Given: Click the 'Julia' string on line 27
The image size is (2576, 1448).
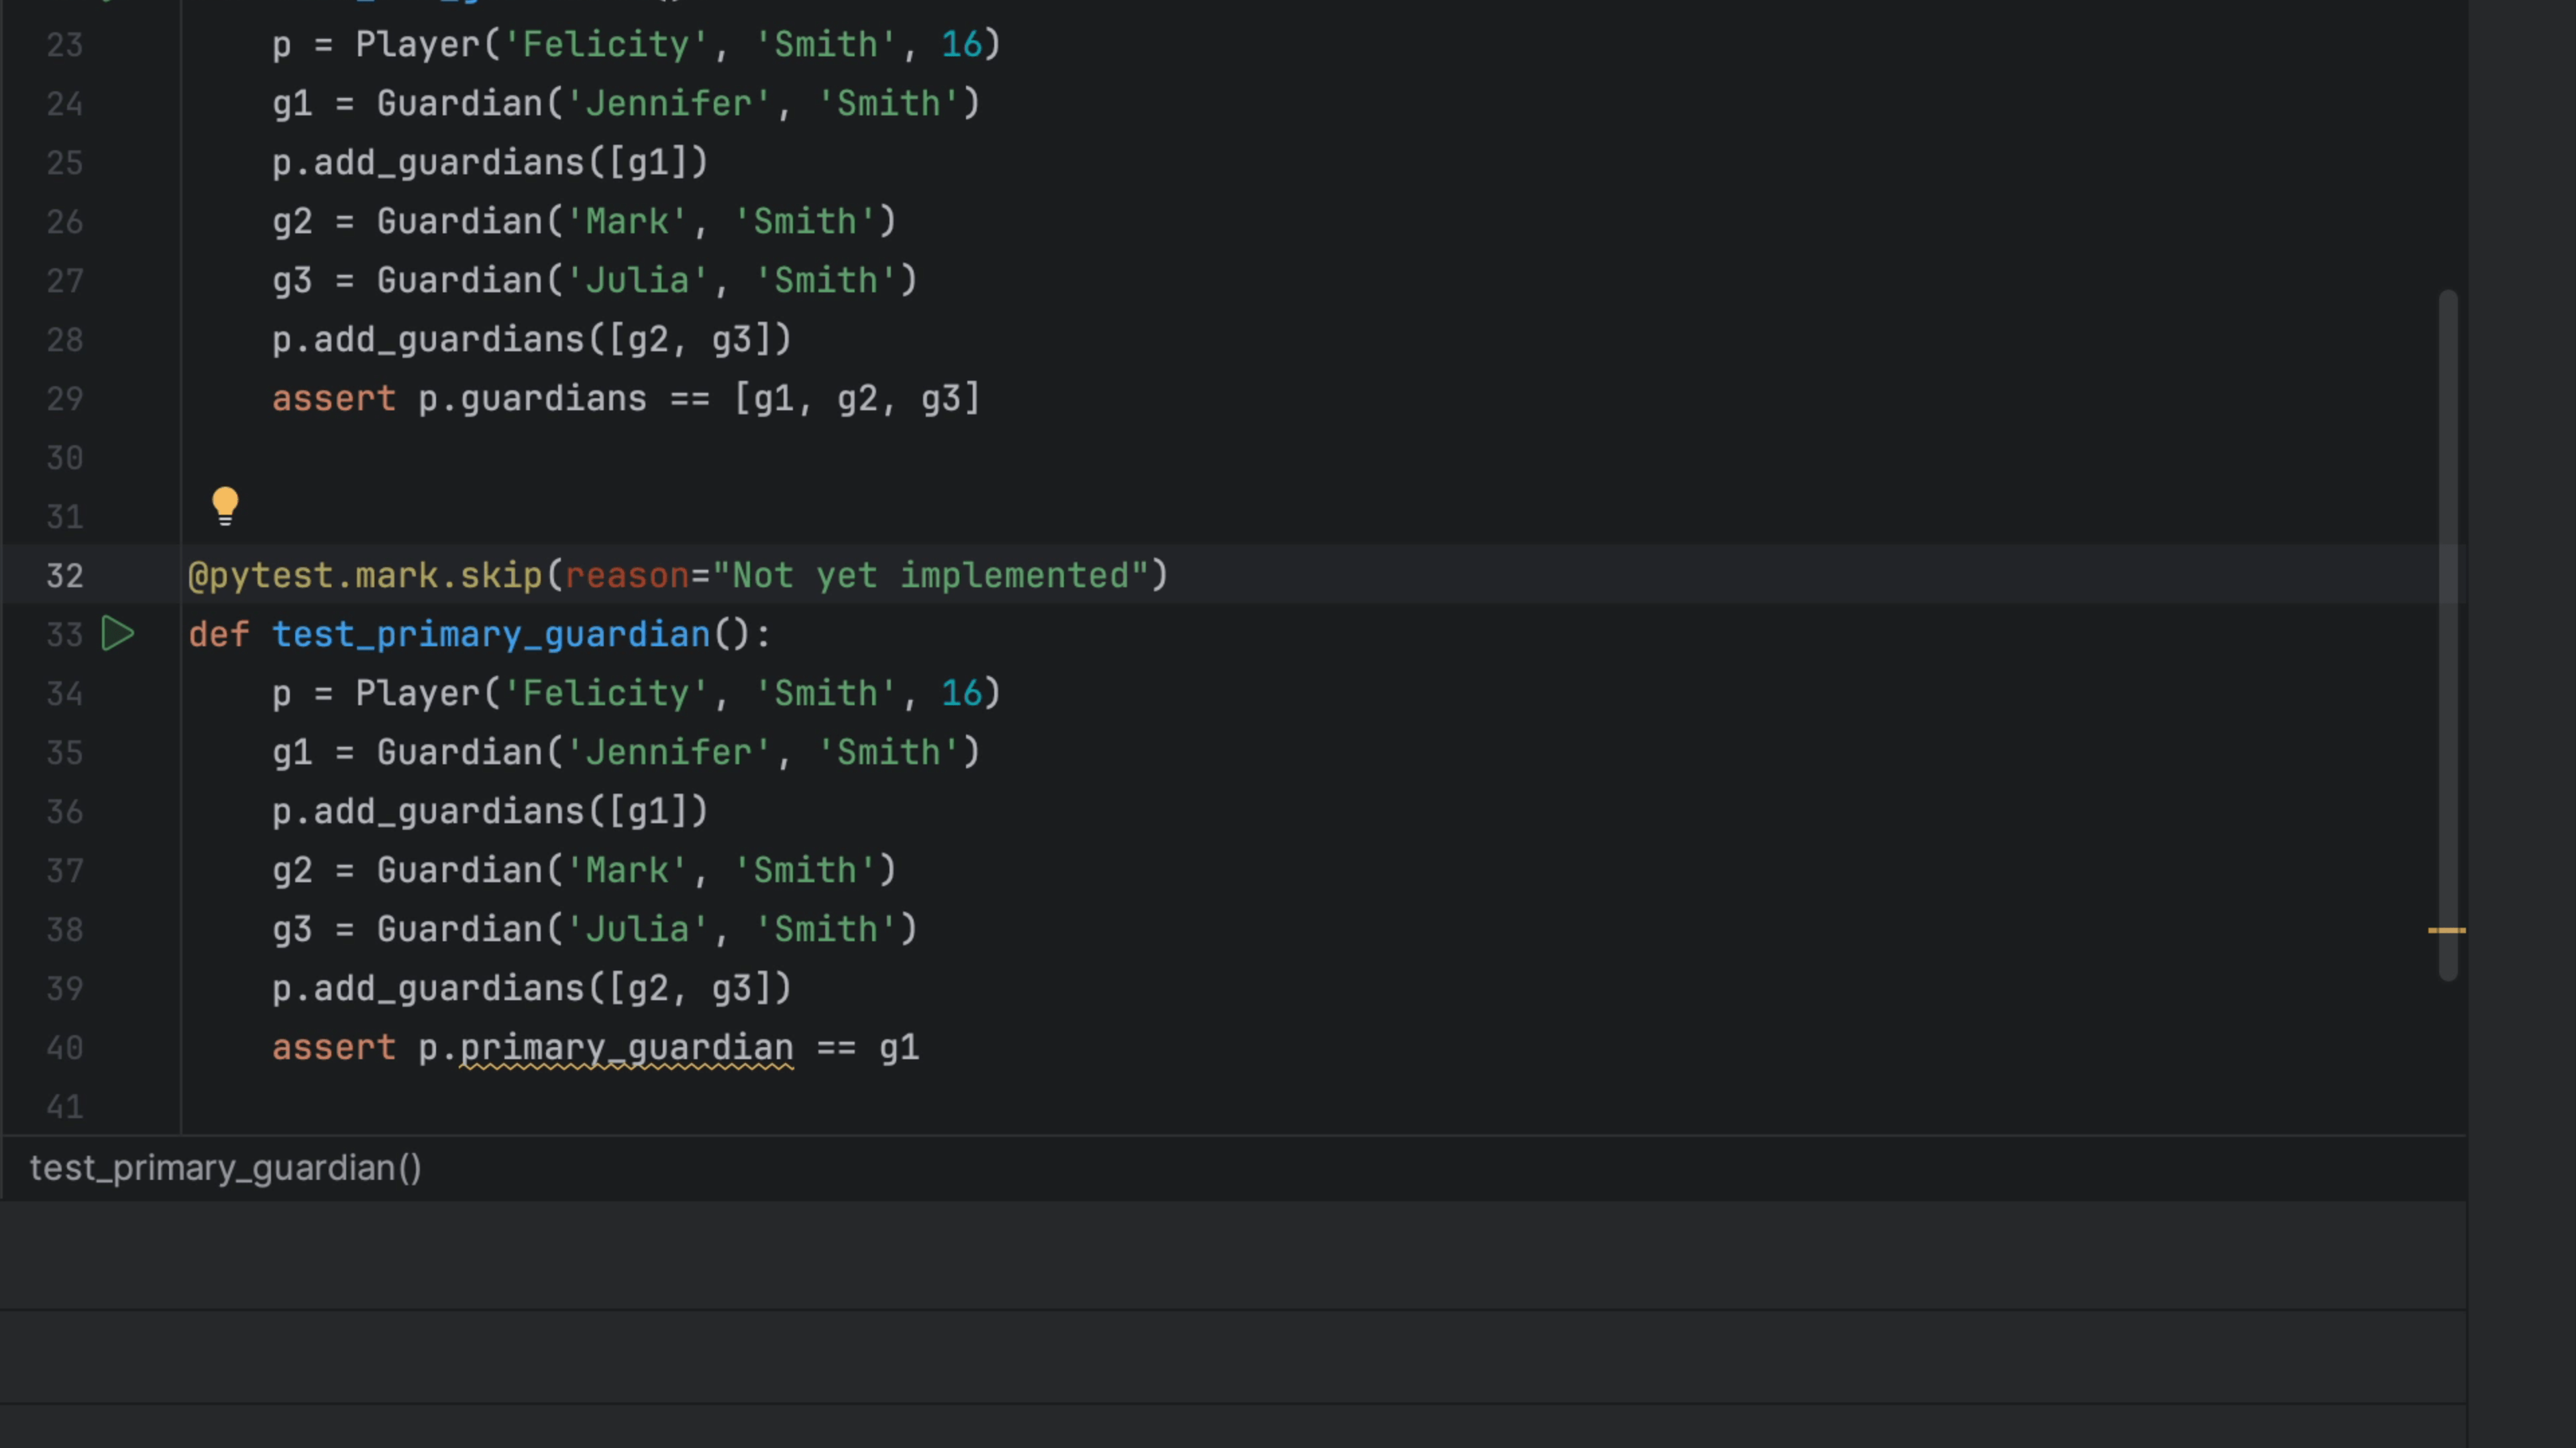Looking at the screenshot, I should 637,281.
